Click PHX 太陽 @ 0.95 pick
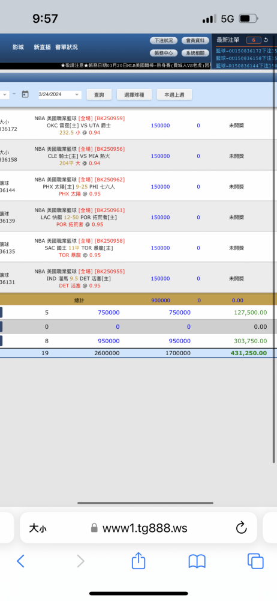 coord(80,194)
